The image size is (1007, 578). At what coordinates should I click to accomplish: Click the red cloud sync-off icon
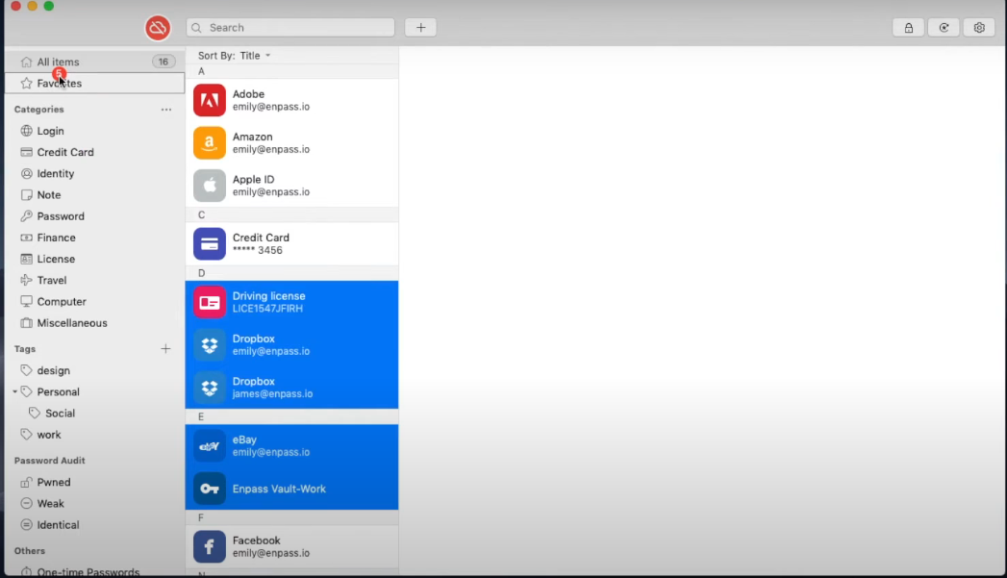(x=158, y=28)
